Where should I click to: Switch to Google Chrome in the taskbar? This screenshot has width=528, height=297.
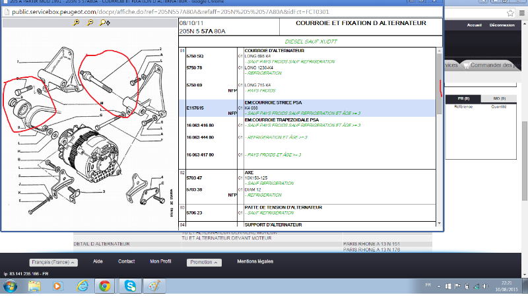[x=105, y=286]
